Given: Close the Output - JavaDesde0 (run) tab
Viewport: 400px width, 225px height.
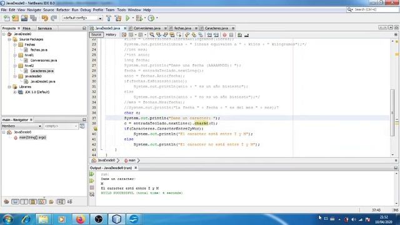Looking at the screenshot, I should 136,168.
